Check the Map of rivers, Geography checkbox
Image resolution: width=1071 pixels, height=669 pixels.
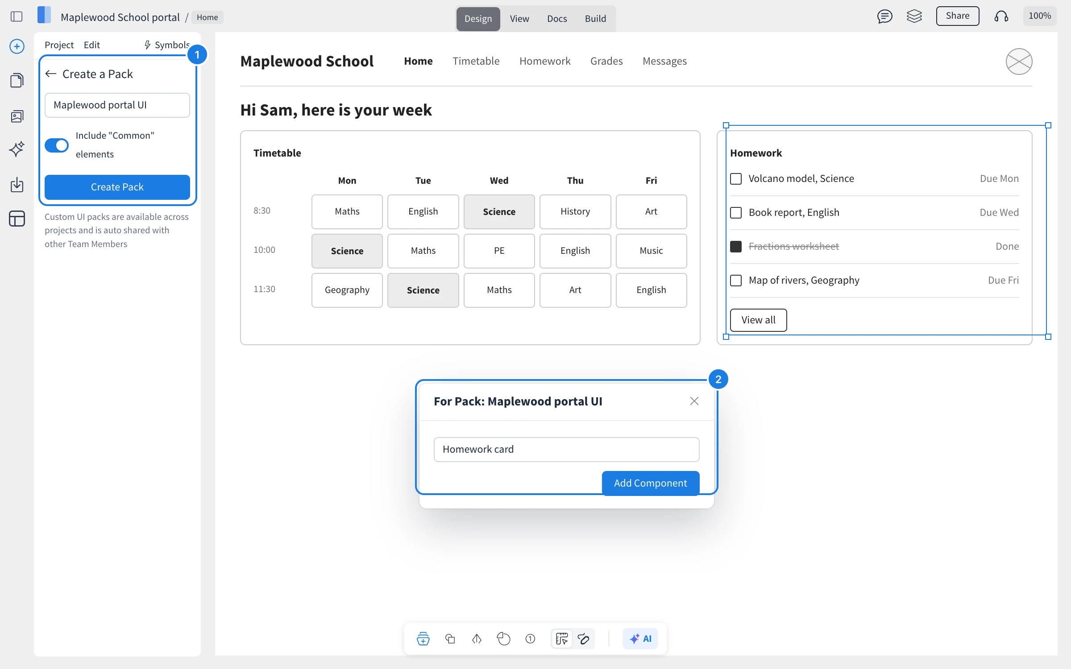tap(736, 281)
